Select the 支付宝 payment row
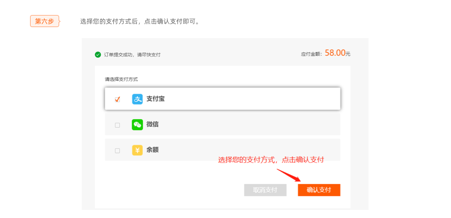Screen dimensions: 451x218 point(222,99)
